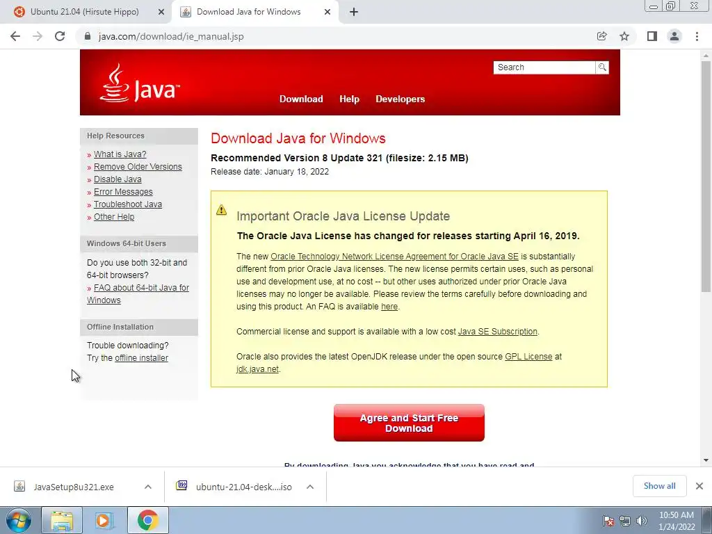
Task: Click scrollbar down arrow
Action: pos(706,460)
